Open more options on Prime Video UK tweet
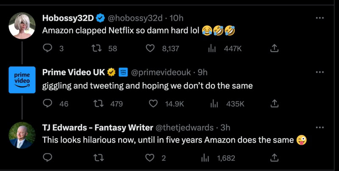 (x=320, y=72)
